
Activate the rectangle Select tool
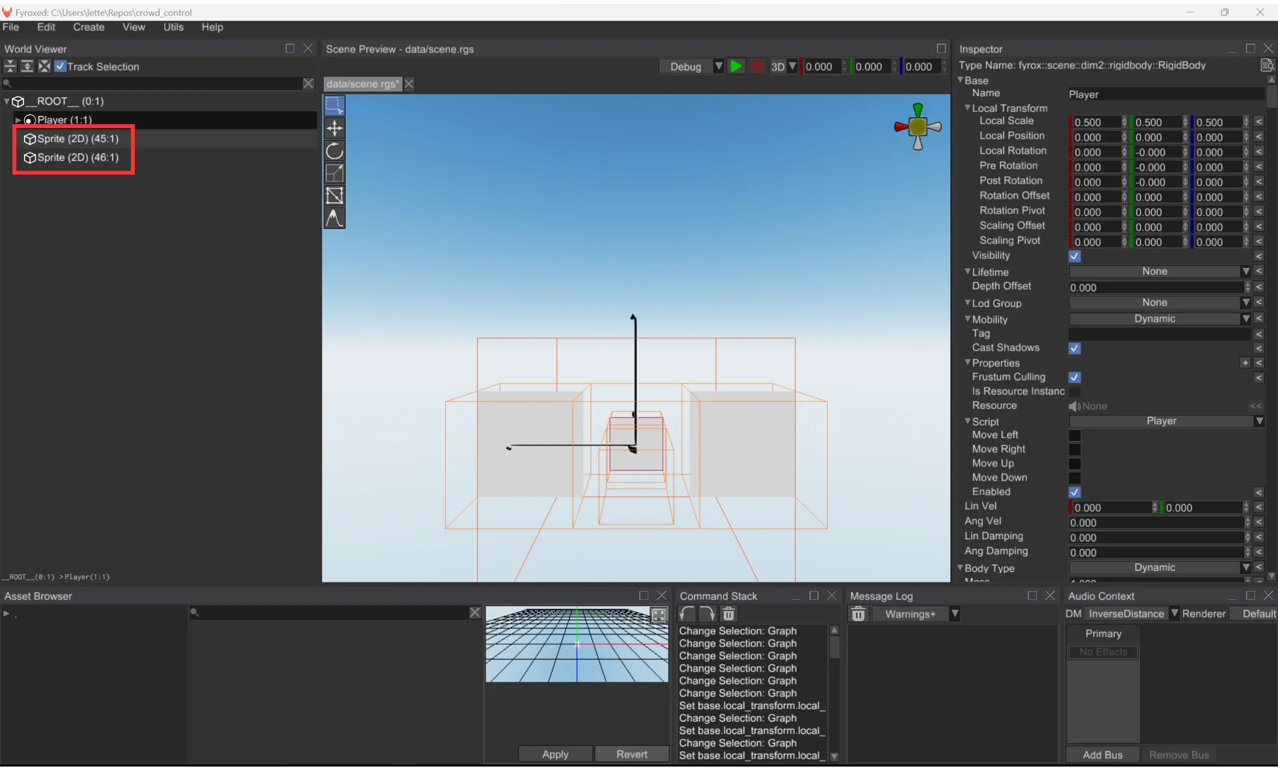335,106
